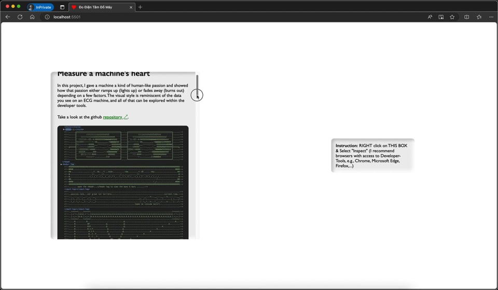
Task: Close the Đo Điện Tâm Đồ Máy tab
Action: click(x=131, y=7)
